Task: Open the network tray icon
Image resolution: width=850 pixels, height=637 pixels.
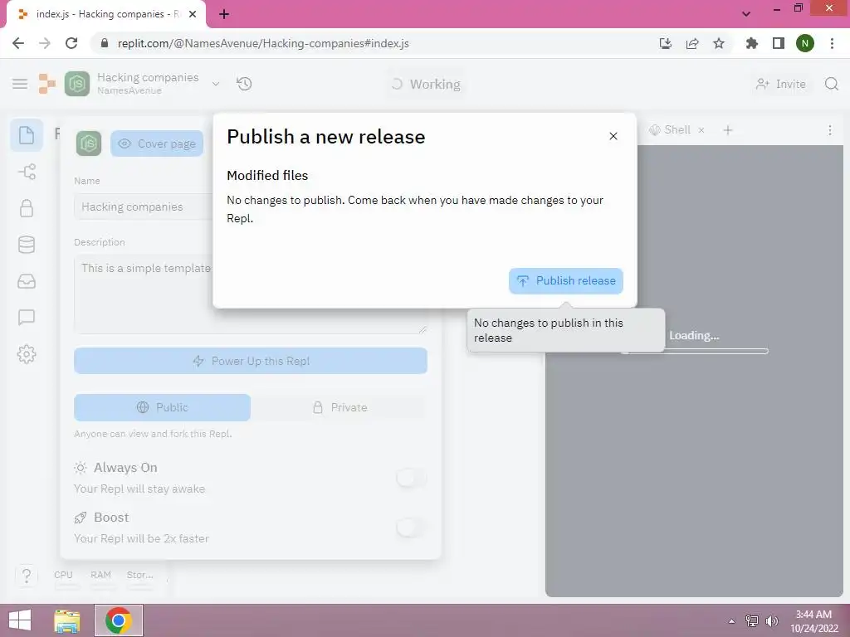Action: [752, 621]
